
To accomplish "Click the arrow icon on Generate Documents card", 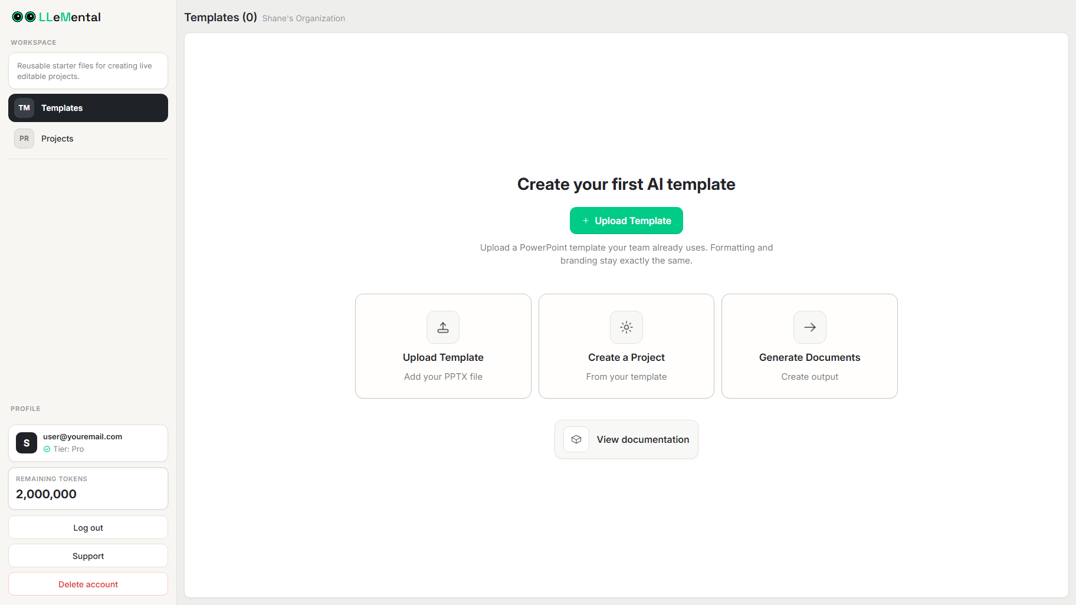I will click(x=809, y=327).
